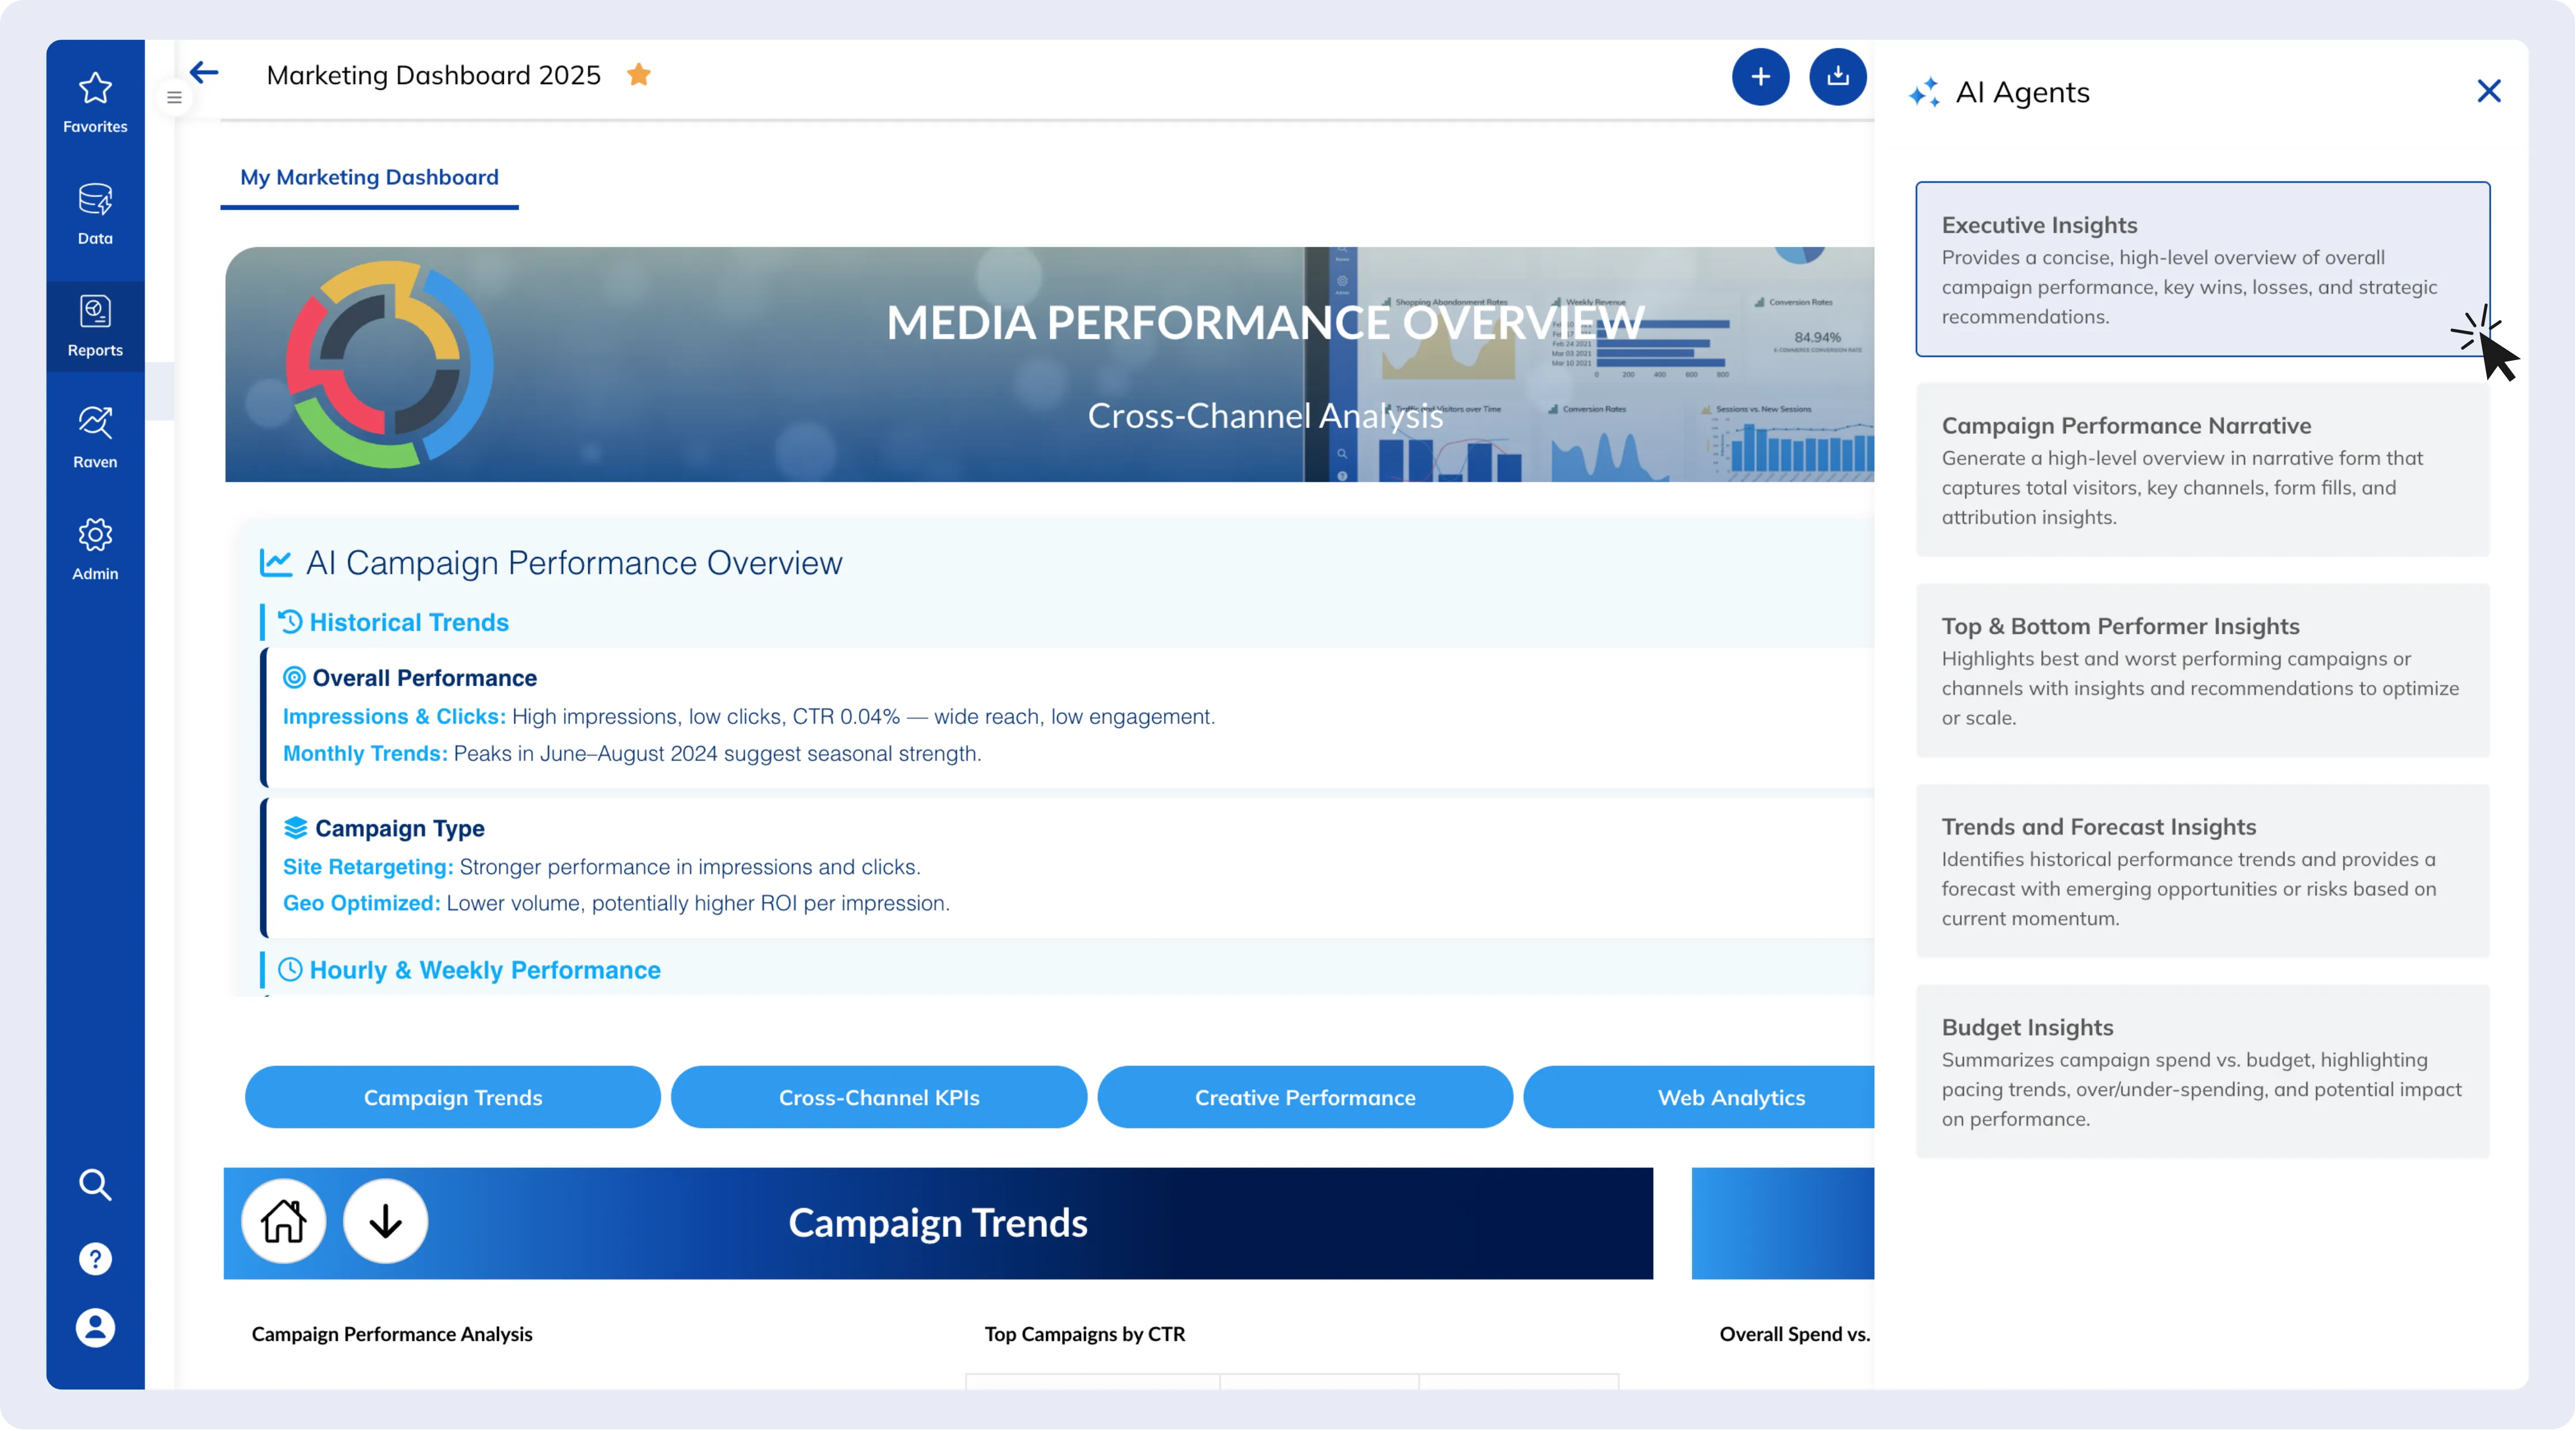Click the sidebar search magnifier icon
The image size is (2576, 1431).
click(x=95, y=1185)
